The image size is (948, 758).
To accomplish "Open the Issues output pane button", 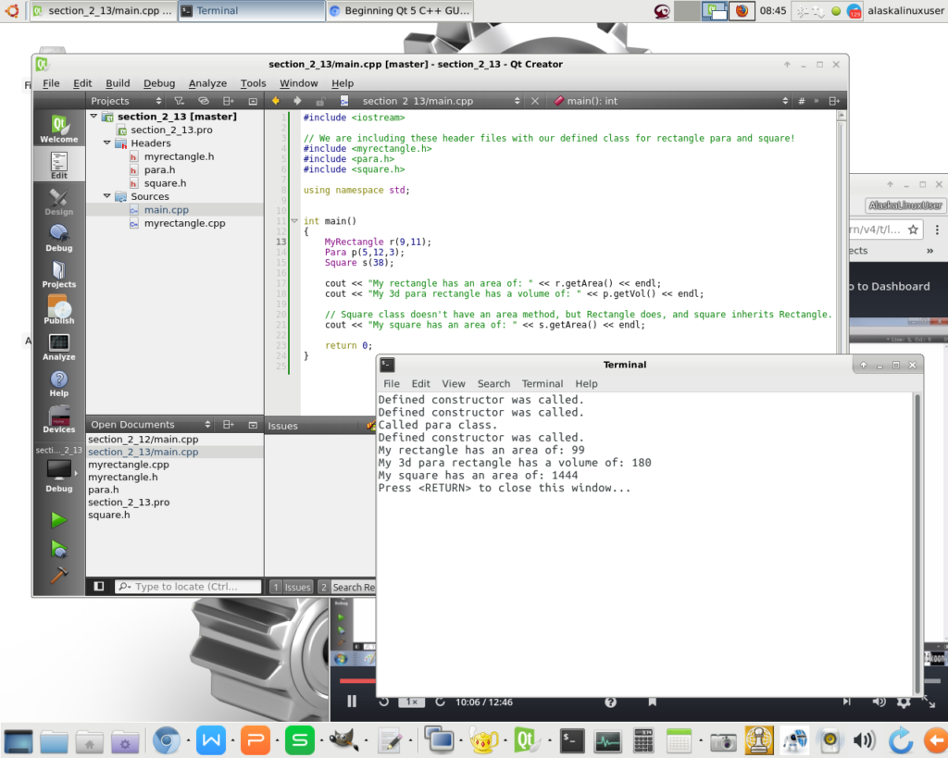I will tap(291, 587).
